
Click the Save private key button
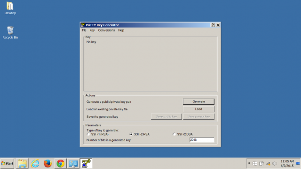tap(198, 116)
